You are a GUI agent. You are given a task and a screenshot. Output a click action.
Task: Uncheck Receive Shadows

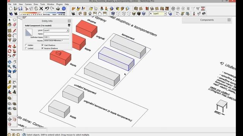43,48
